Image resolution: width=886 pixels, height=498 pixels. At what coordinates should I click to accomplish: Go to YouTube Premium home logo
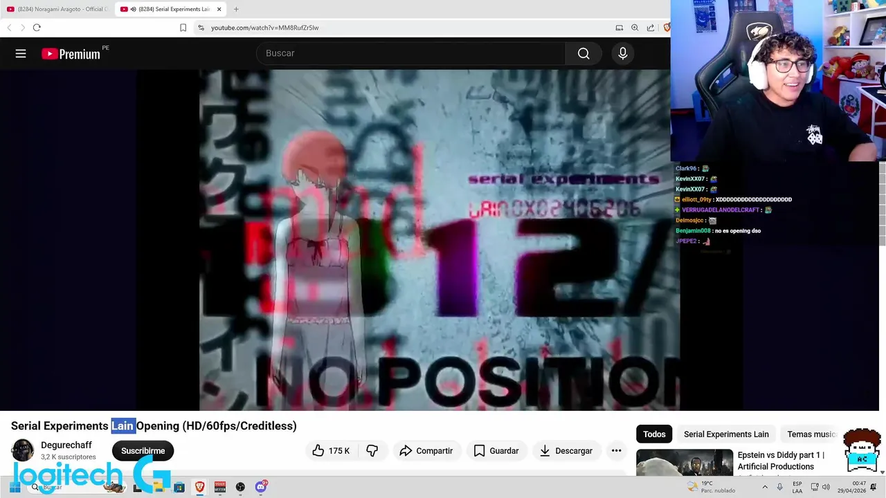click(x=71, y=54)
